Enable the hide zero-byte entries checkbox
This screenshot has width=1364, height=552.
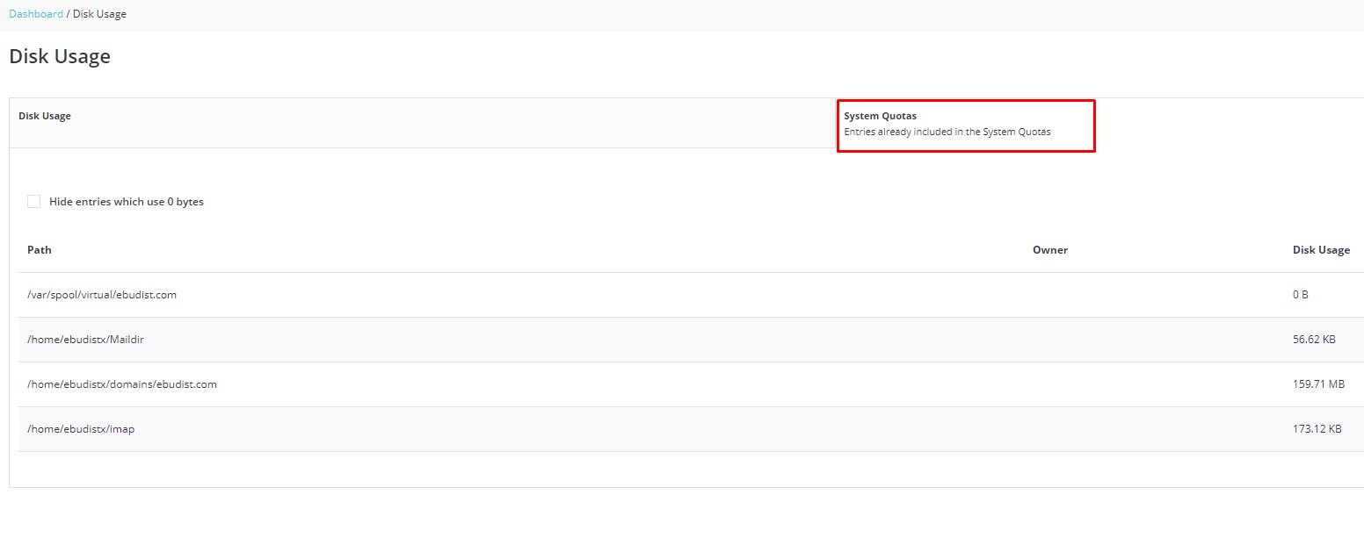(34, 202)
